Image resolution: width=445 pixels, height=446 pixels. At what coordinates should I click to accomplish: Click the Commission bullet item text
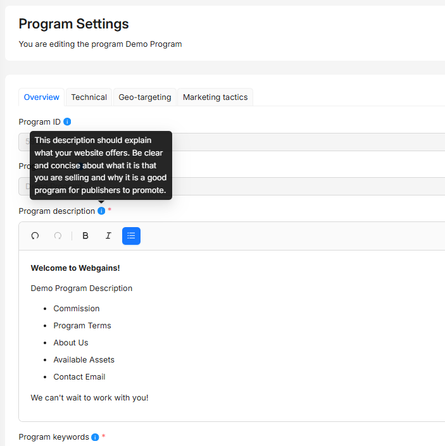[x=77, y=309]
